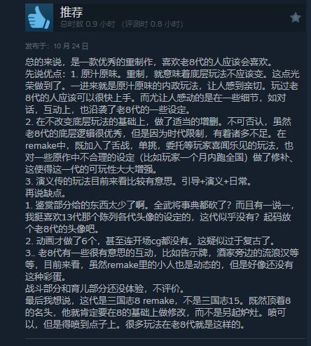The height and width of the screenshot is (346, 311).
Task: Click the line starting 话,互动上
Action: coord(109,109)
